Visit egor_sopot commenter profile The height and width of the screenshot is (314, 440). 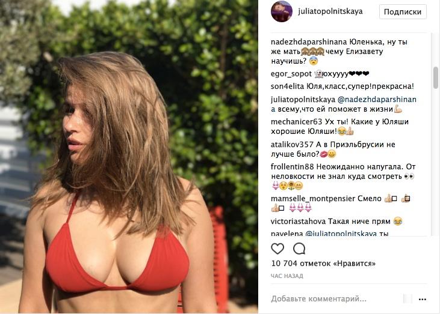(291, 74)
